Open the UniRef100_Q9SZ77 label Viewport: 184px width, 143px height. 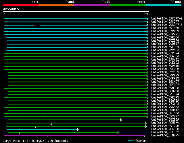point(165,117)
